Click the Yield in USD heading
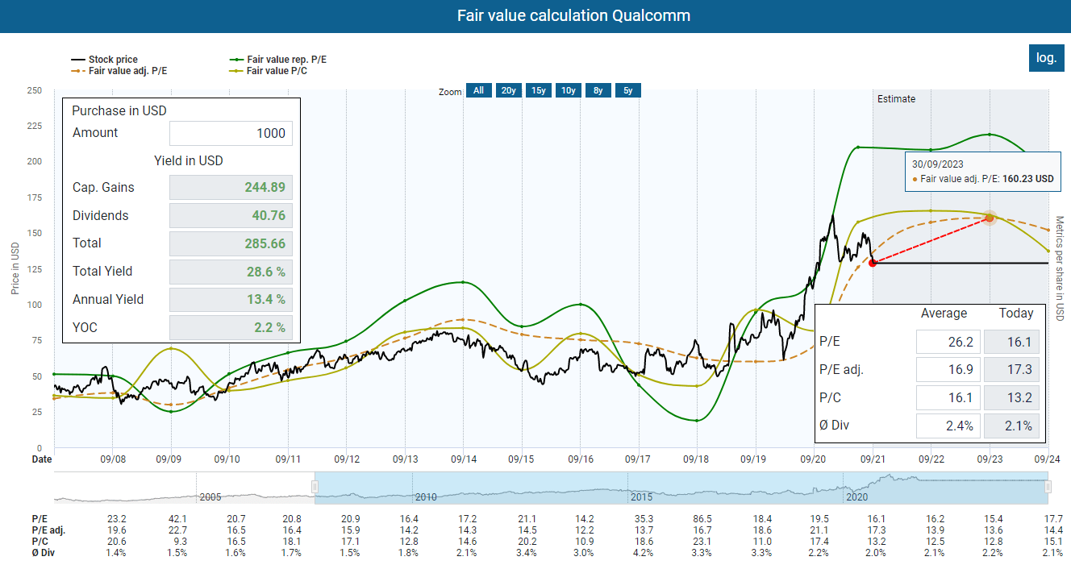Image resolution: width=1071 pixels, height=565 pixels. click(189, 160)
